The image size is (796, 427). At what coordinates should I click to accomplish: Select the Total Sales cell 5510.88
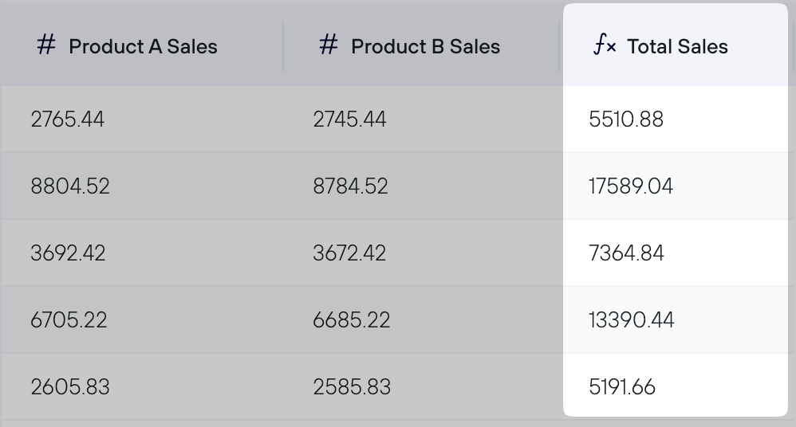[676, 119]
